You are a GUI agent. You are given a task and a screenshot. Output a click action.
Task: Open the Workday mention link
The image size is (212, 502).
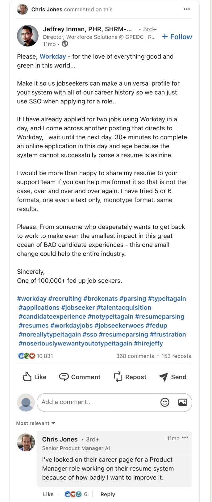[x=53, y=56]
